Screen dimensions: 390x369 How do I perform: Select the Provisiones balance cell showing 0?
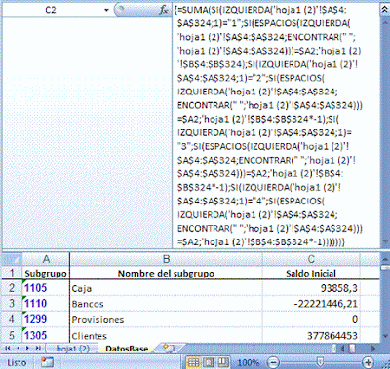[311, 319]
